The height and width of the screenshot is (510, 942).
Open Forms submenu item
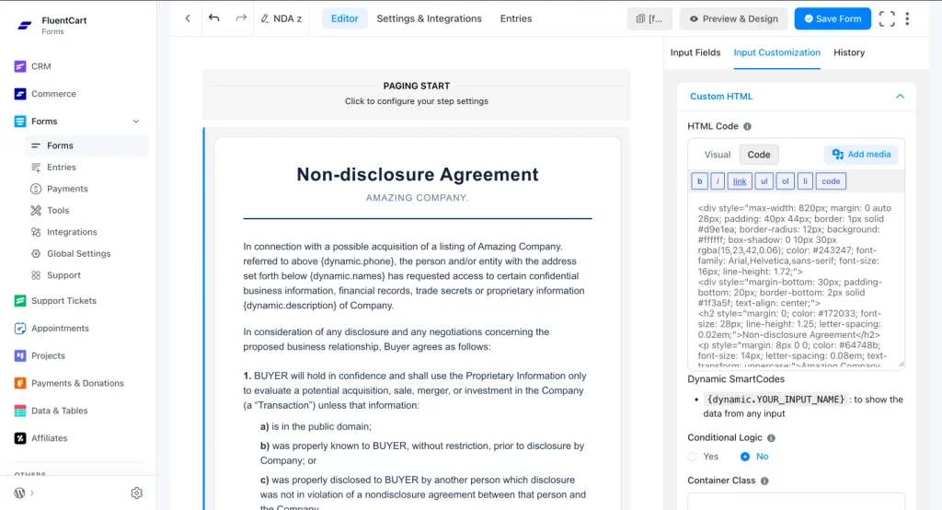tap(86, 145)
